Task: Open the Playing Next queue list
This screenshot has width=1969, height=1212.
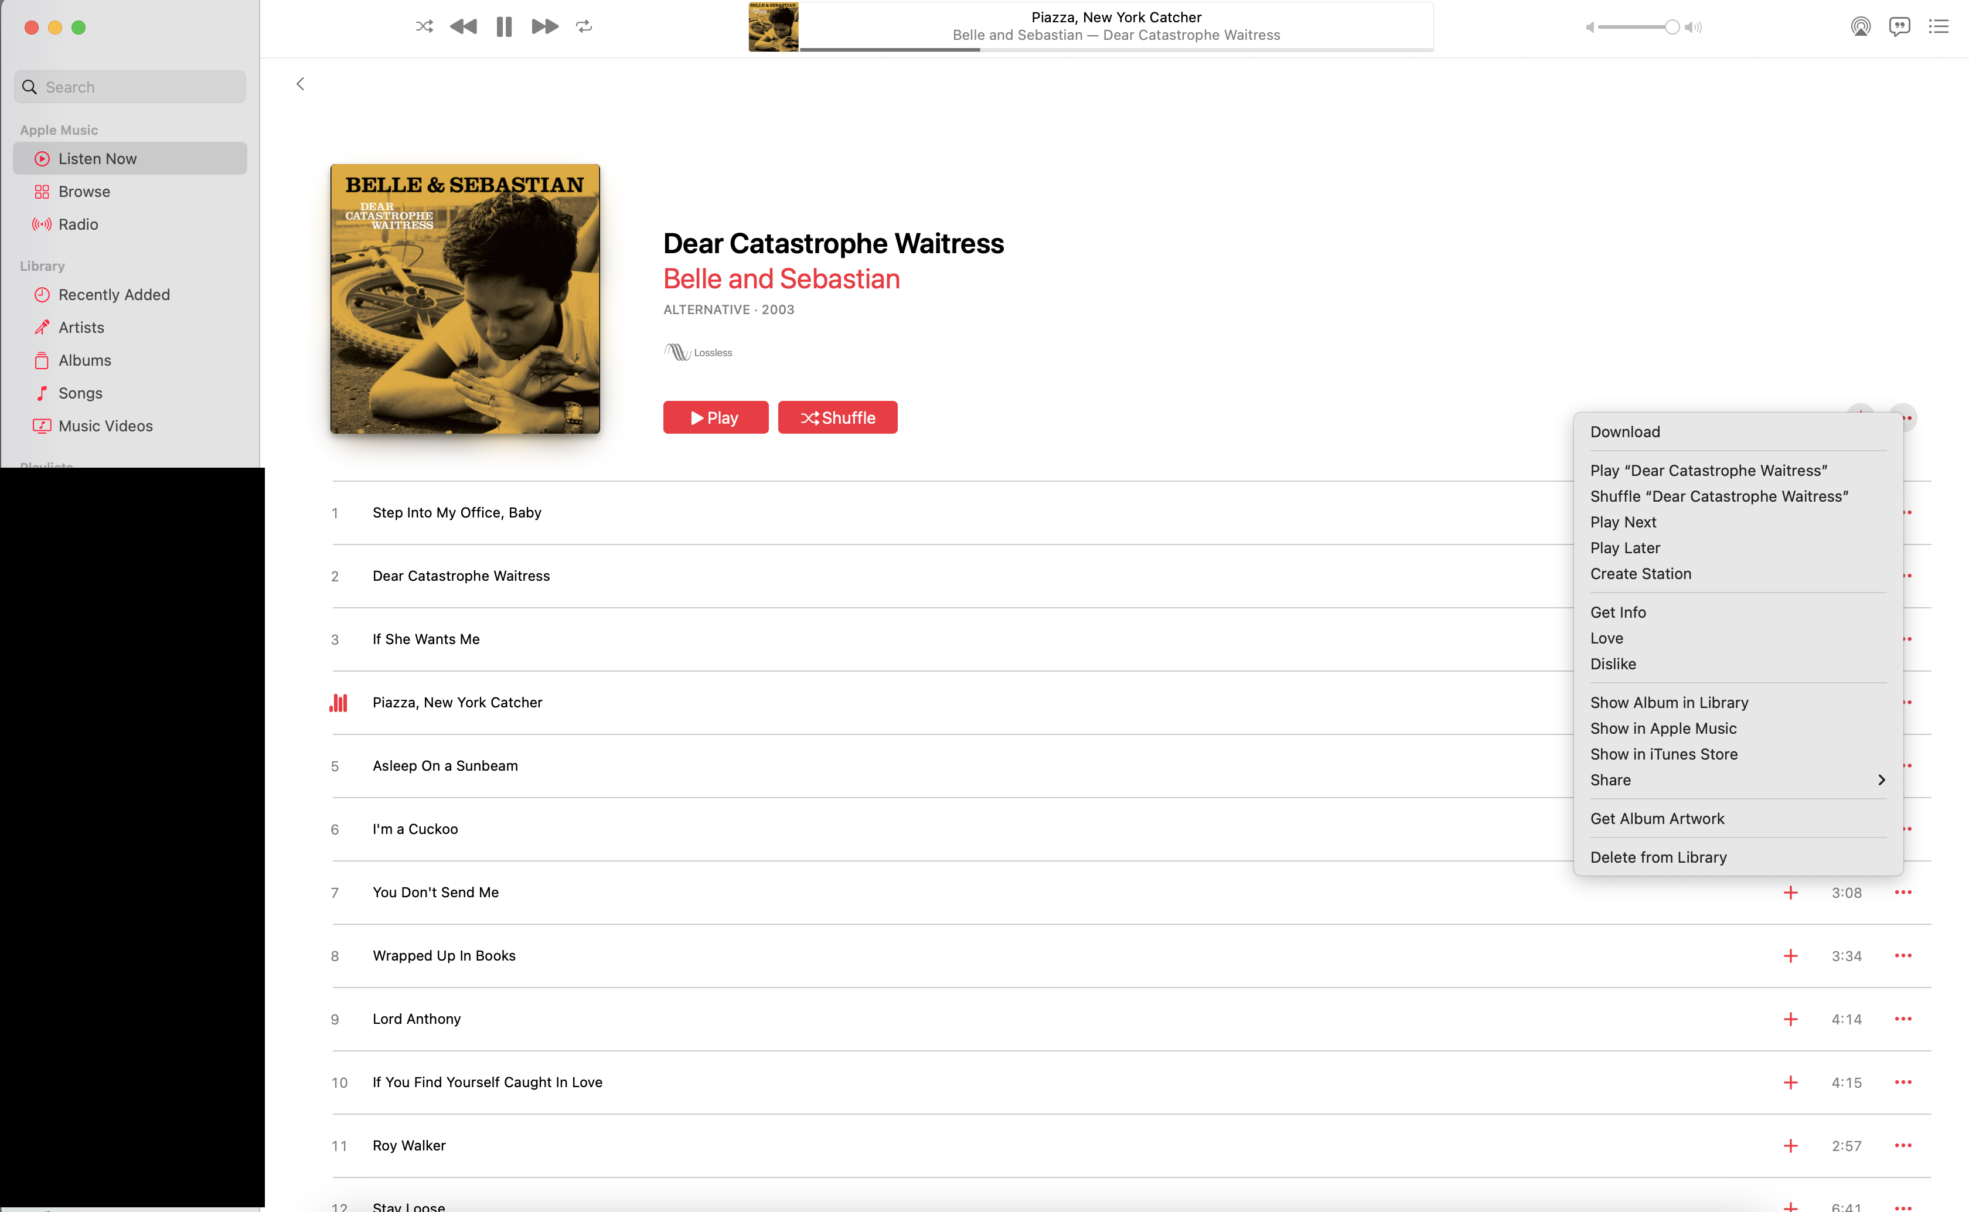Action: (1939, 26)
